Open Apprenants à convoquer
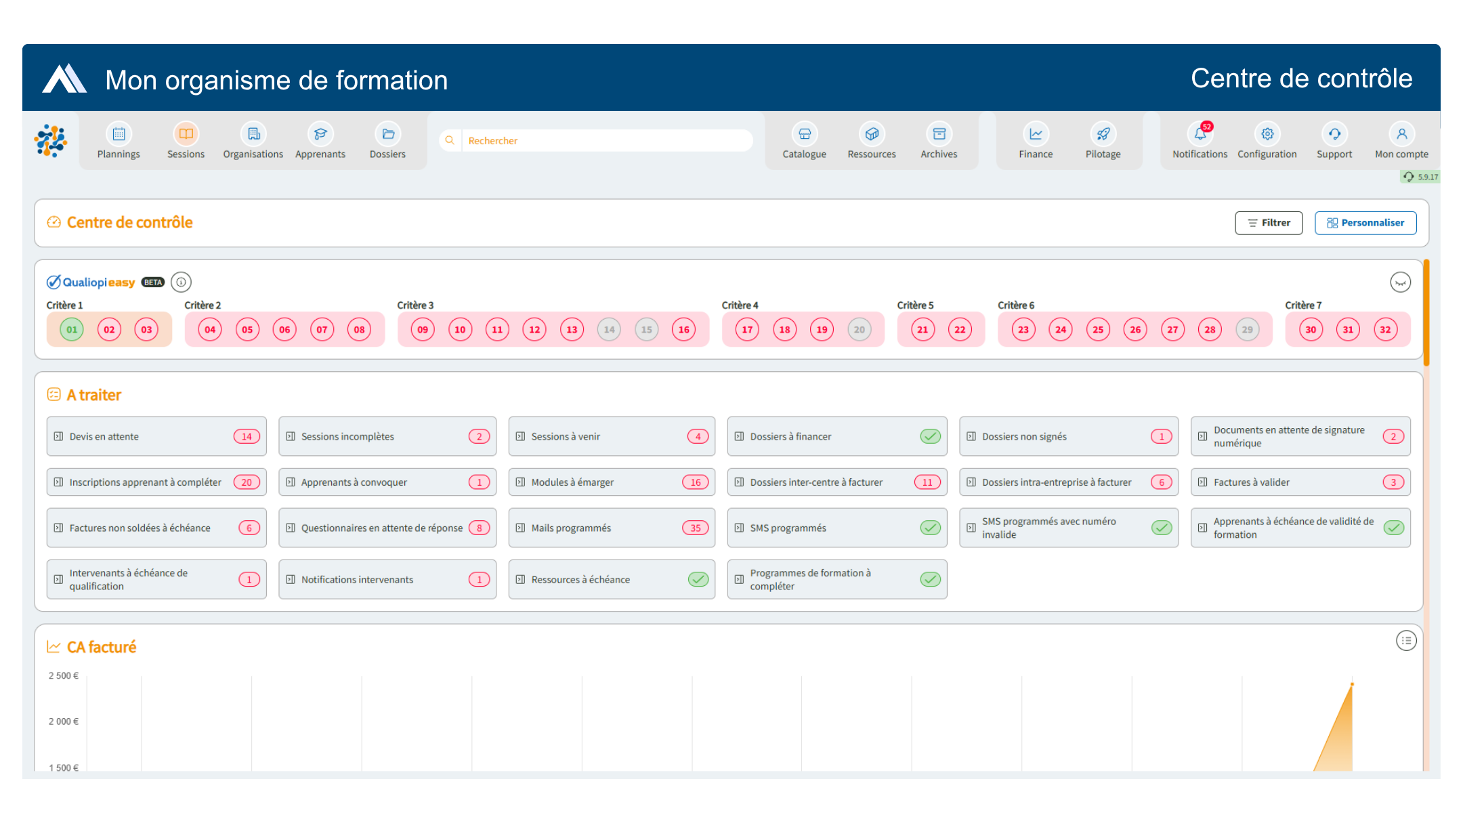1463x823 pixels. (387, 482)
